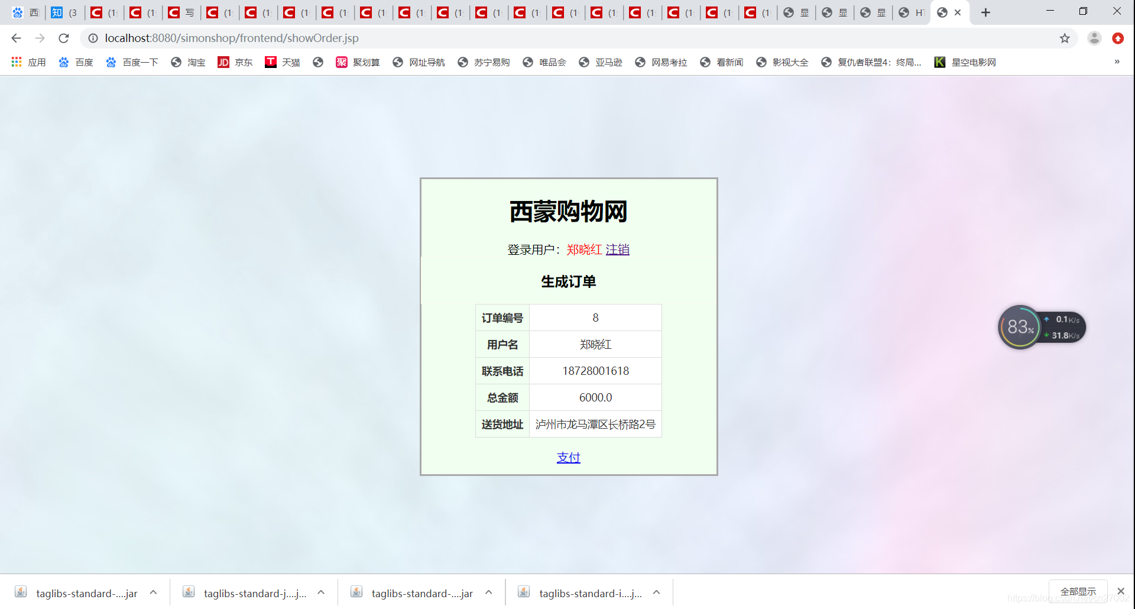
Task: Switch to the 知乎 tab
Action: [x=64, y=12]
